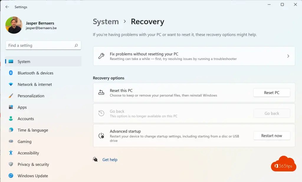Expand Fix problems without resetting chevron
This screenshot has height=182, width=302.
click(x=288, y=56)
